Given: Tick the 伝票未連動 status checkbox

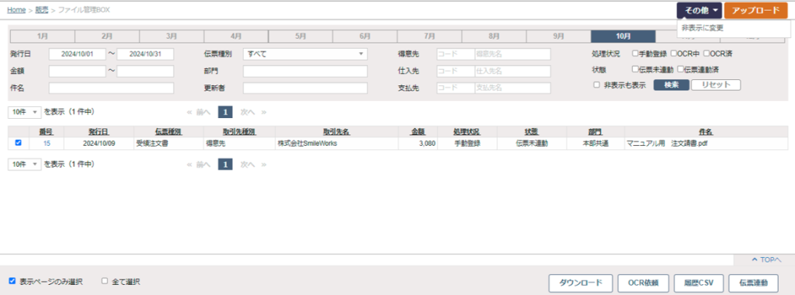Looking at the screenshot, I should (x=635, y=69).
